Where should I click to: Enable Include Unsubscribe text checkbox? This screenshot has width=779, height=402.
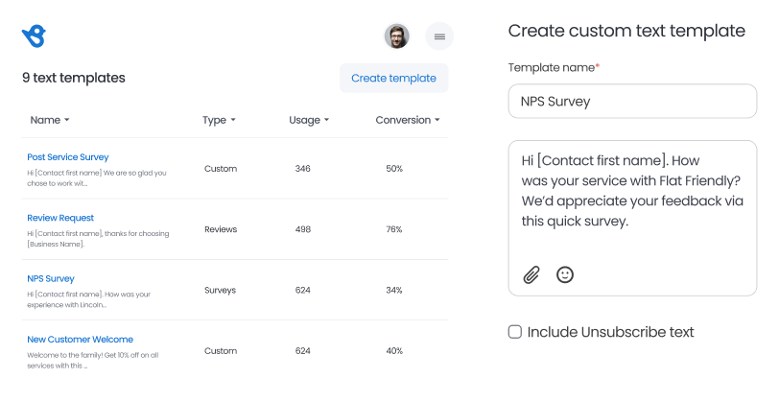515,332
